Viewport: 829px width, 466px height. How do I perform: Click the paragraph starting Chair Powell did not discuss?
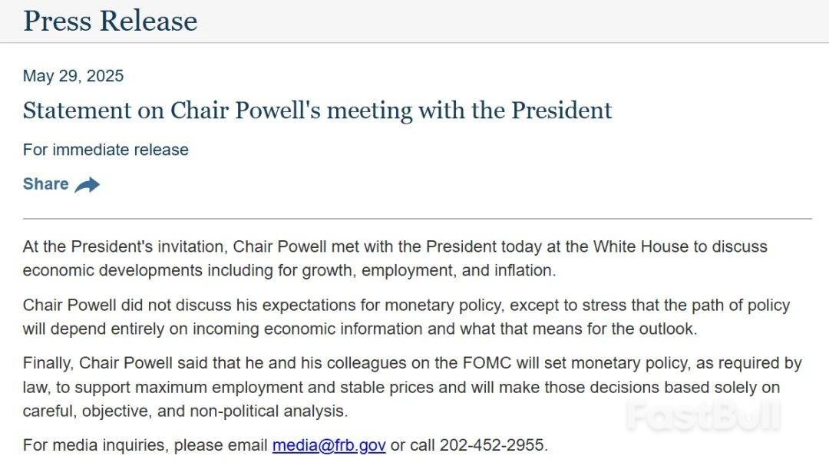405,317
